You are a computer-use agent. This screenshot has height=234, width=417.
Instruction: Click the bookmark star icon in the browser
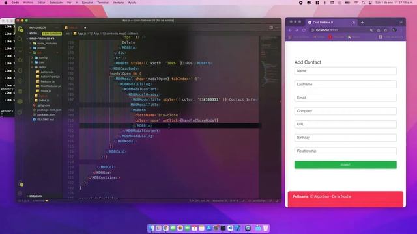pos(385,31)
